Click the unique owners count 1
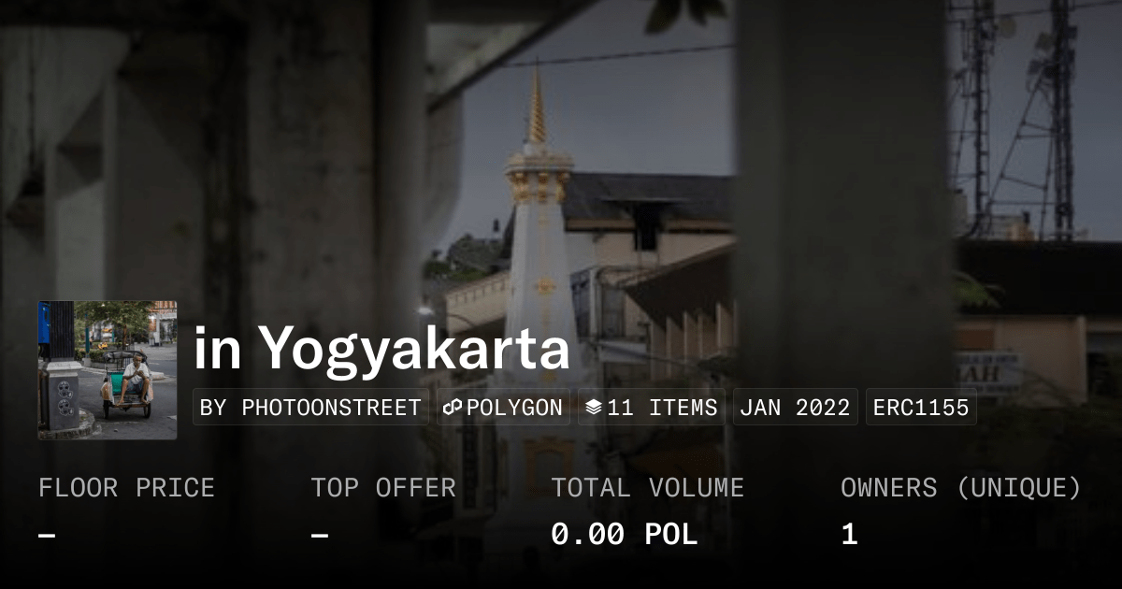This screenshot has height=589, width=1122. click(849, 535)
